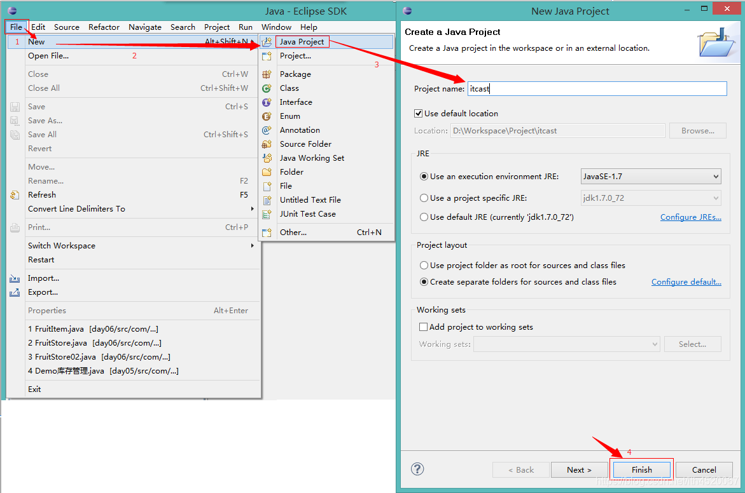The image size is (745, 493).
Task: Click the Annotation @ icon
Action: 267,130
